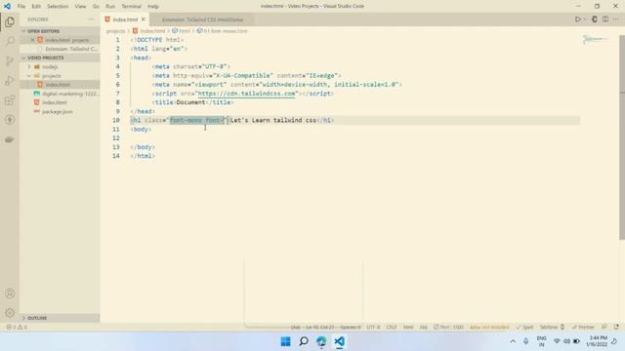Screen dimensions: 625x351
Task: Click the html breadcrumb
Action: 185,30
